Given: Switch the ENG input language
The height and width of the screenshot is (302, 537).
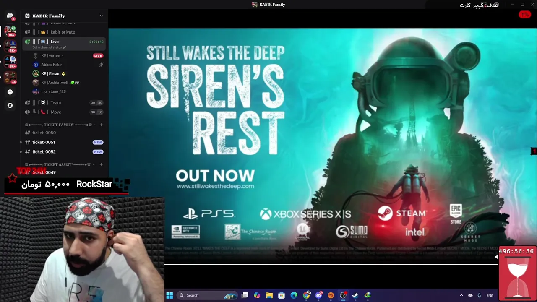Looking at the screenshot, I should tap(490, 295).
